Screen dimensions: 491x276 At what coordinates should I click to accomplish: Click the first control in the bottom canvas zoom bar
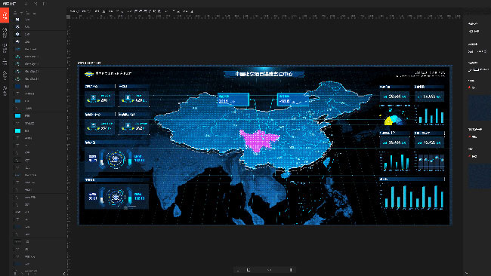(x=238, y=270)
